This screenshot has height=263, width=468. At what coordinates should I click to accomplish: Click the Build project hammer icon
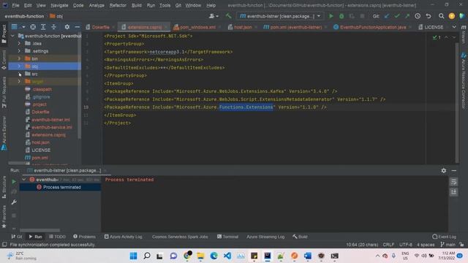click(x=228, y=16)
